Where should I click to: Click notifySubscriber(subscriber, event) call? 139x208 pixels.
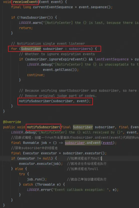(55, 101)
